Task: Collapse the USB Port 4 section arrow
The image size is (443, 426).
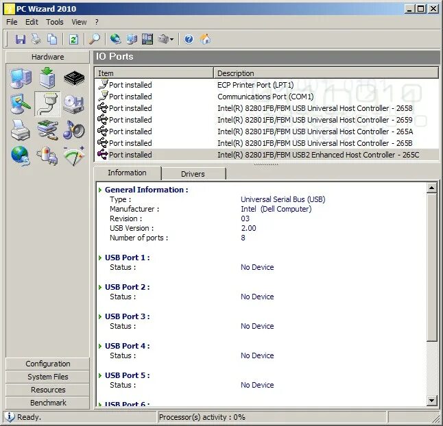Action: [100, 346]
